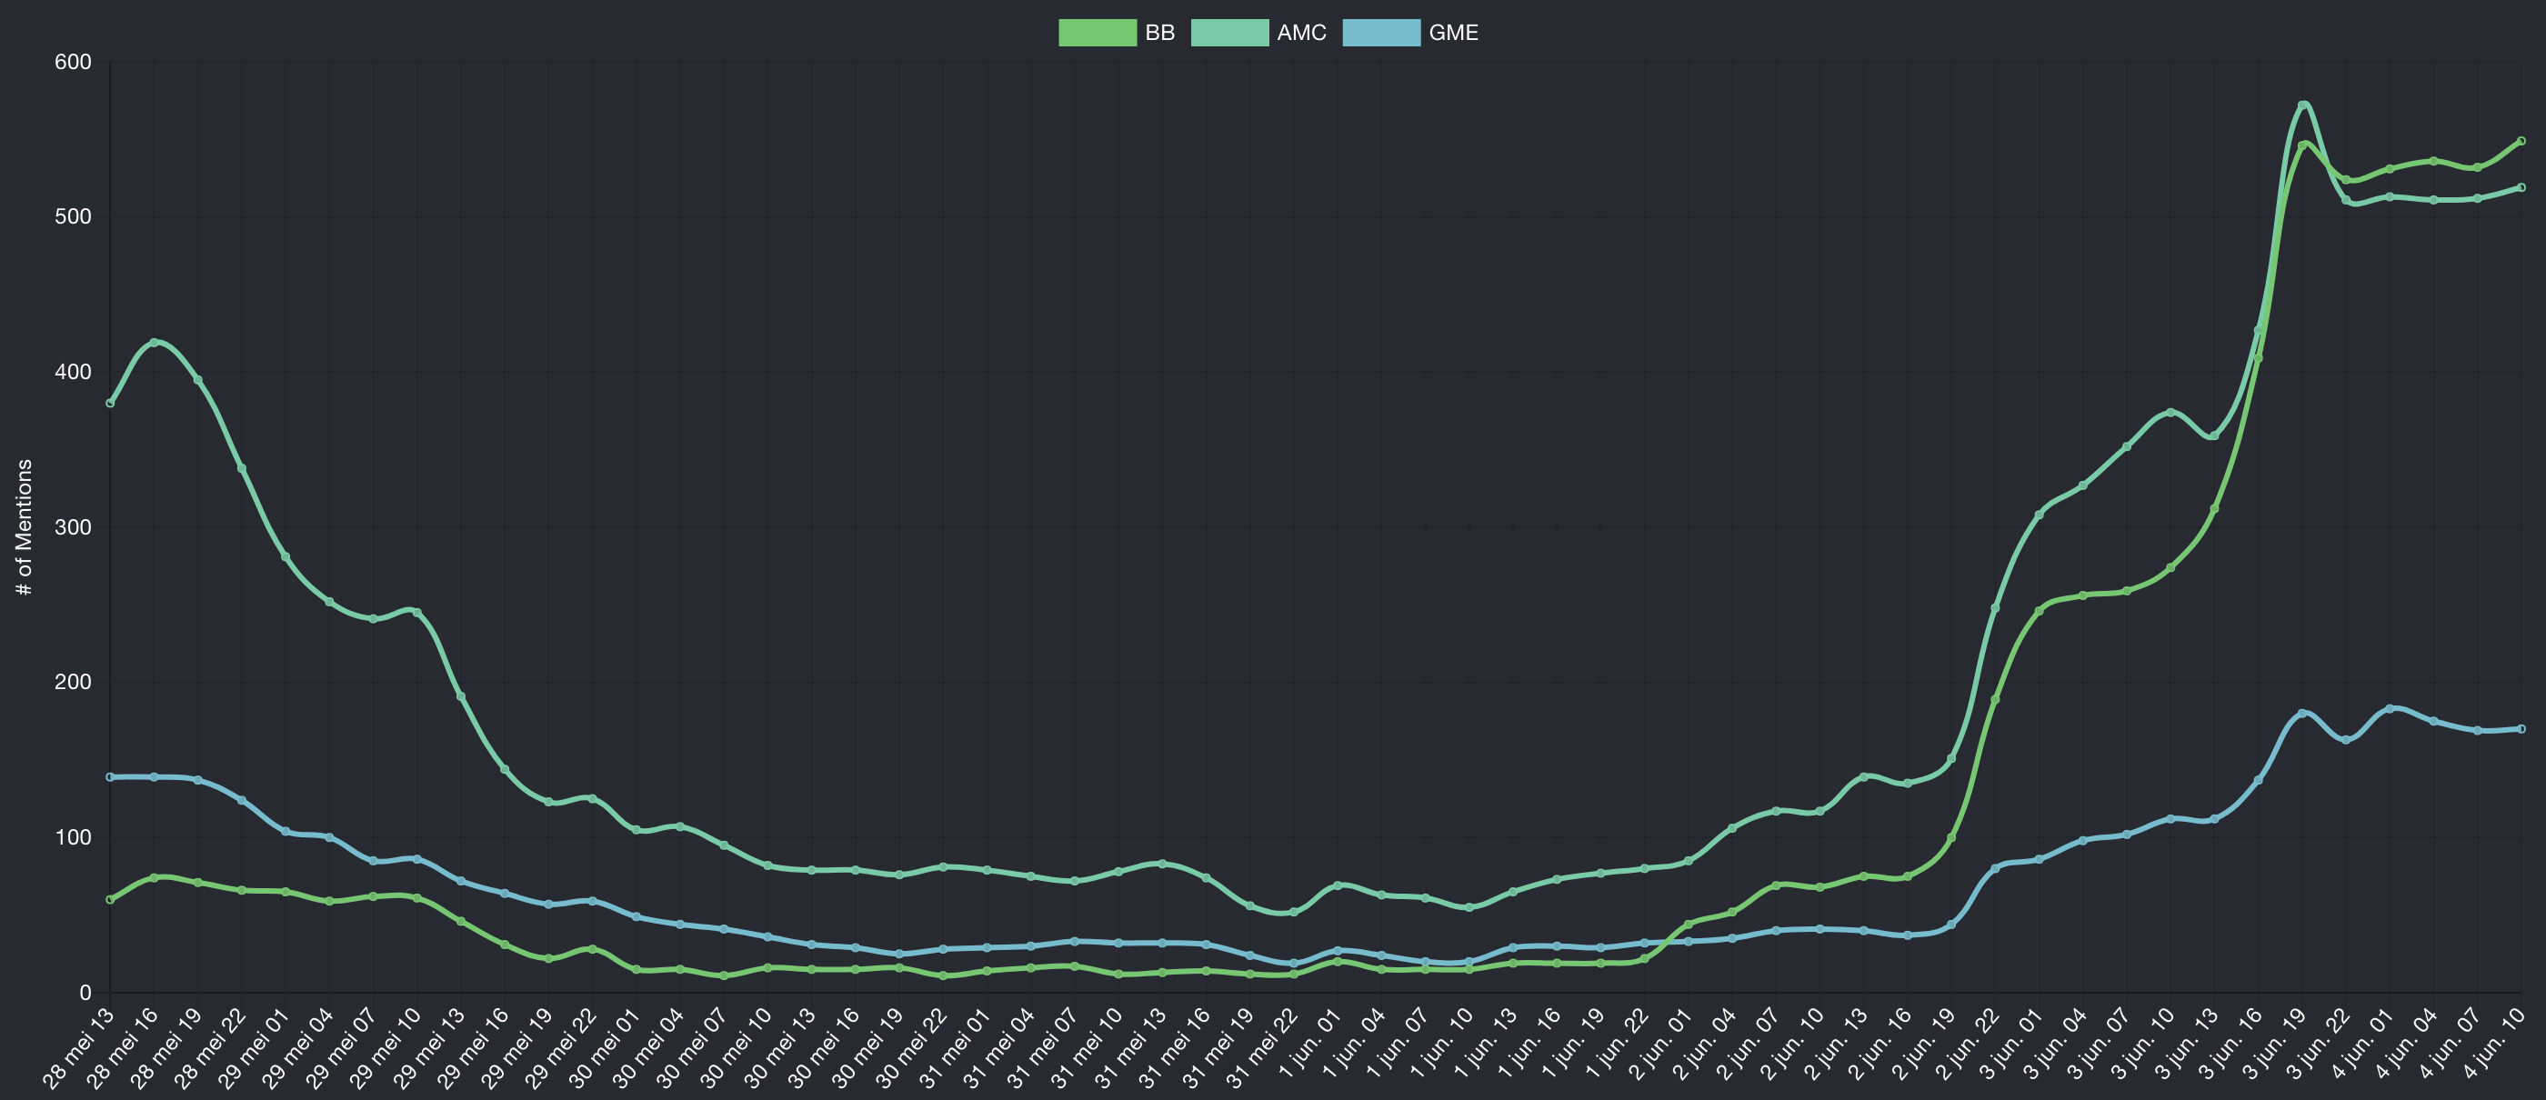Click the '1 jun. 01' x-axis label
Image resolution: width=2546 pixels, height=1100 pixels.
(1309, 1045)
